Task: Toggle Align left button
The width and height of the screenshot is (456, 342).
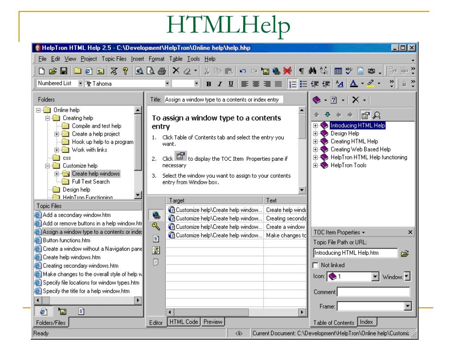Action: click(x=244, y=84)
